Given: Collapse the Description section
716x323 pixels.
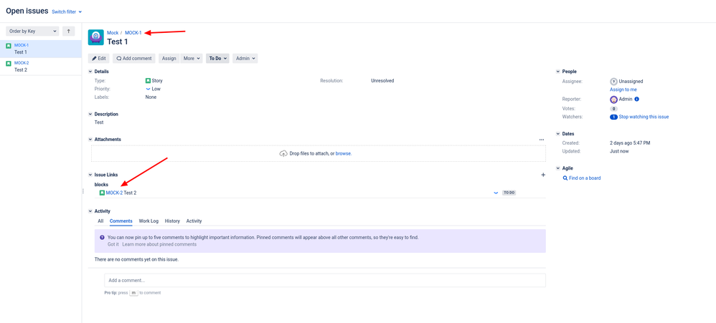Looking at the screenshot, I should [90, 115].
